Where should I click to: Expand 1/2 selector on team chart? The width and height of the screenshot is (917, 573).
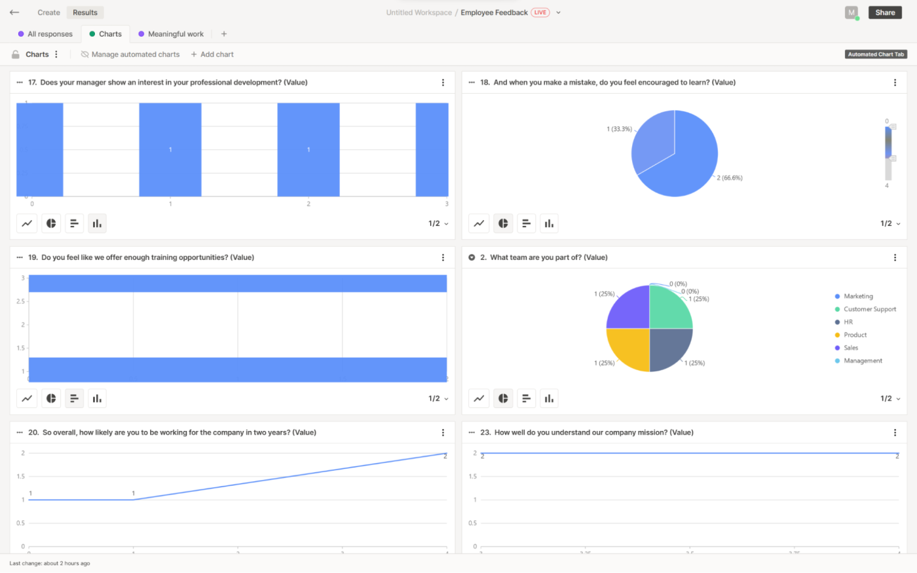(890, 399)
